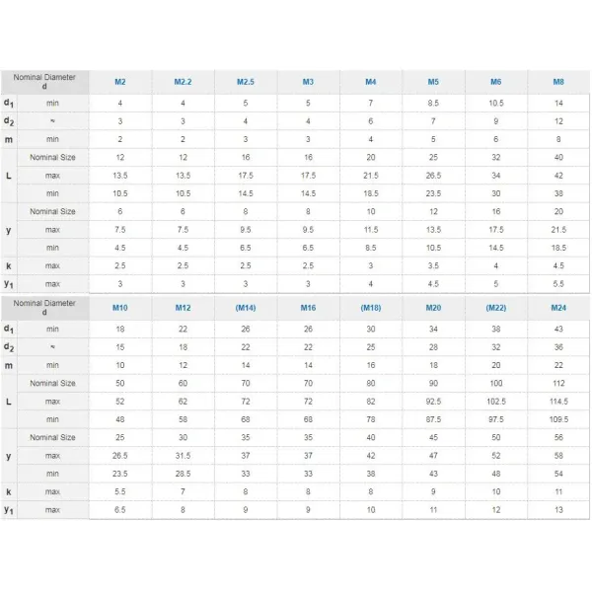Click the (M18) column heading
592x592 pixels.
coord(371,308)
